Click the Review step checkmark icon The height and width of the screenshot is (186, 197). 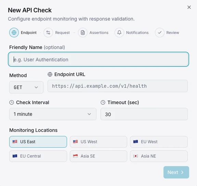pyautogui.click(x=160, y=33)
